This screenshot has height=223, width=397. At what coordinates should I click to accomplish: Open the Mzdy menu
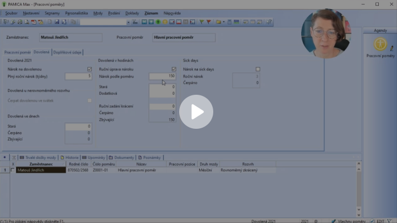(x=98, y=13)
